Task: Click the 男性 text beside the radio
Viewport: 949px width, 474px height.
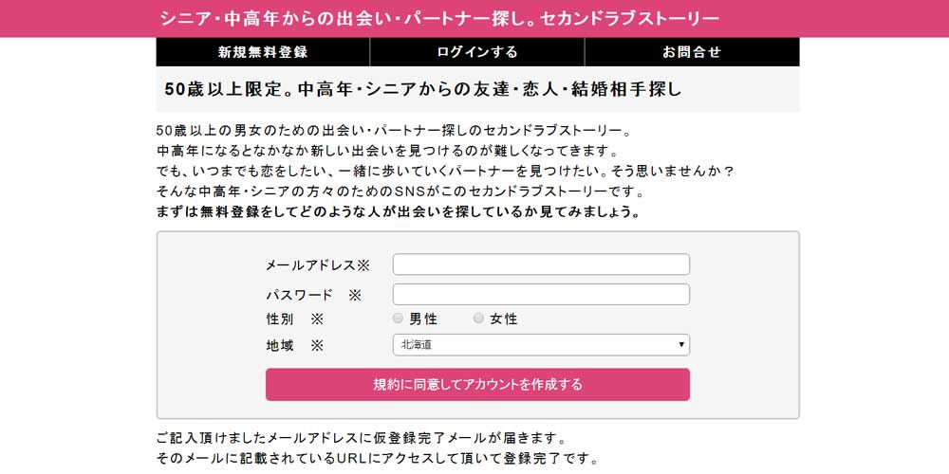Action: pos(423,319)
